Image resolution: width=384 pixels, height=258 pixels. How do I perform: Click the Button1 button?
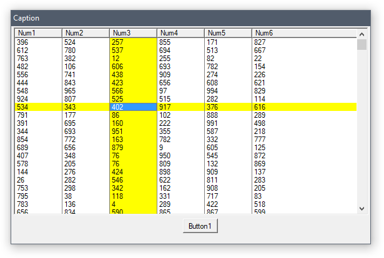200,226
